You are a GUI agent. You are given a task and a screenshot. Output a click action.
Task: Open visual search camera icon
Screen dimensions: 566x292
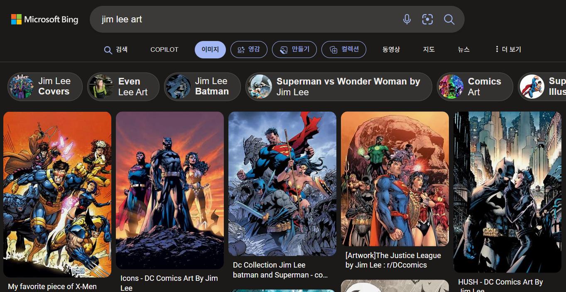pos(427,19)
